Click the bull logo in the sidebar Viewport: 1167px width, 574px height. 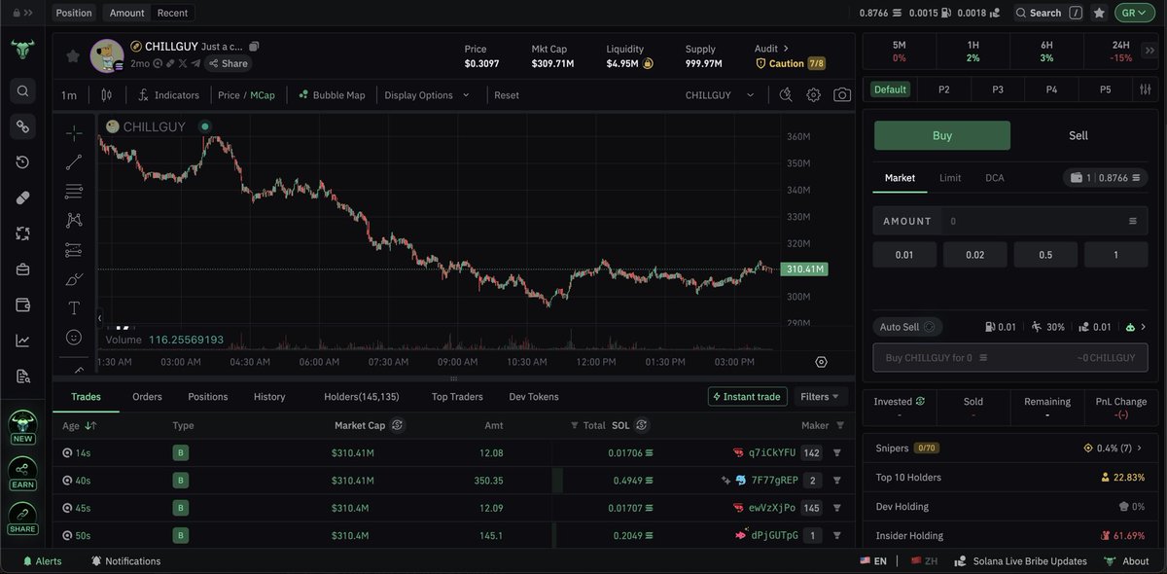pyautogui.click(x=22, y=50)
